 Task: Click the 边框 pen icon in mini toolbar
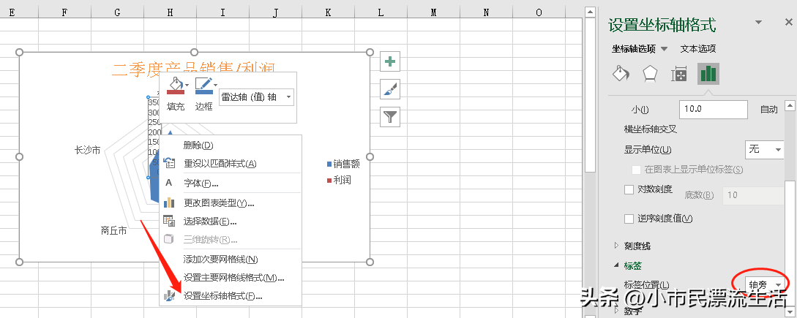point(203,86)
